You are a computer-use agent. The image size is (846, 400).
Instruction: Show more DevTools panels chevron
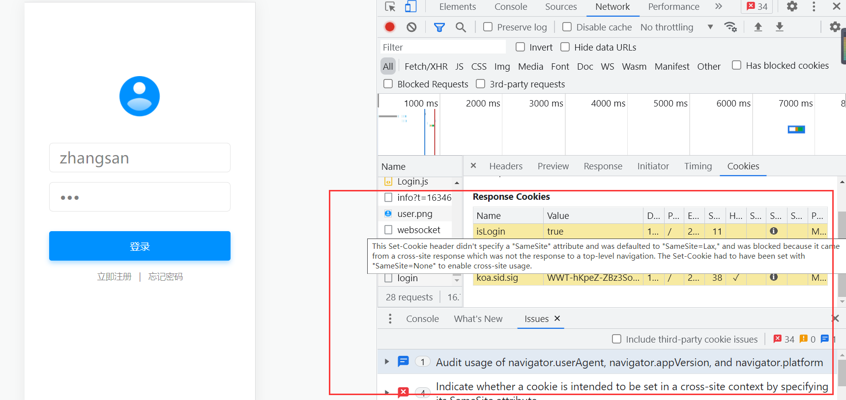[x=719, y=6]
